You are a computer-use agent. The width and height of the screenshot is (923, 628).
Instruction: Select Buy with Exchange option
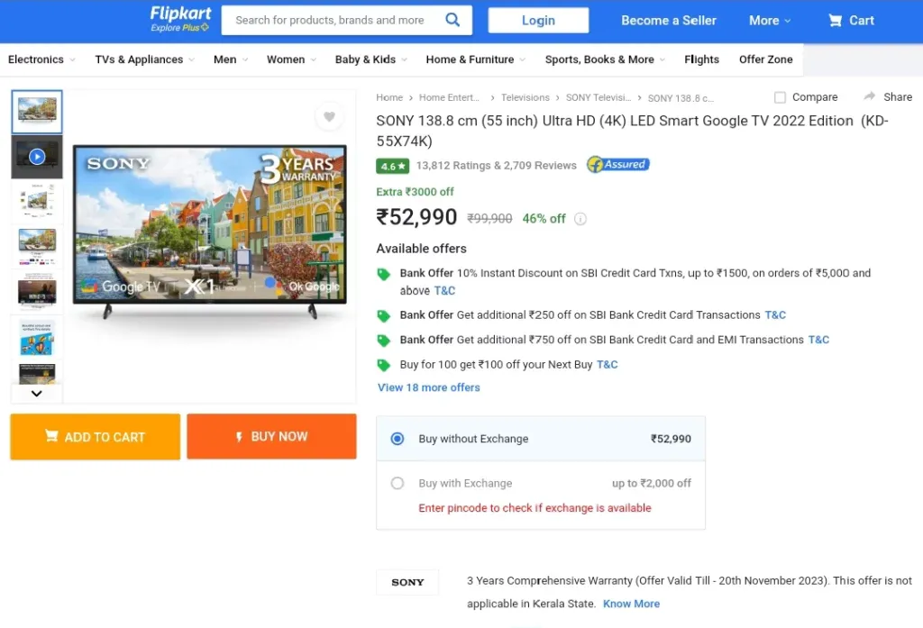click(x=398, y=483)
